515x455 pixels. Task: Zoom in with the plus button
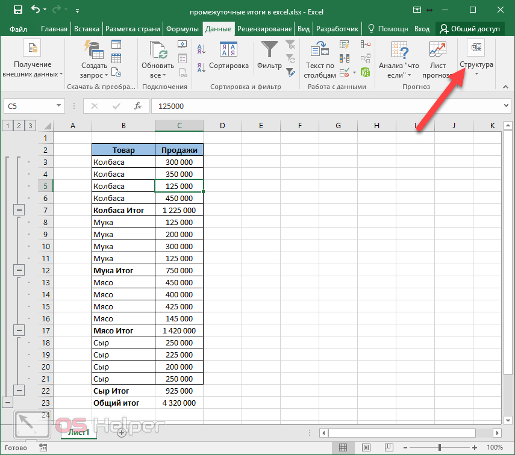tap(474, 447)
